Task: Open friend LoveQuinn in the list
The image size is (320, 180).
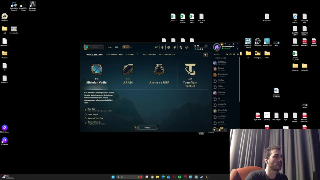Action: coord(226,117)
